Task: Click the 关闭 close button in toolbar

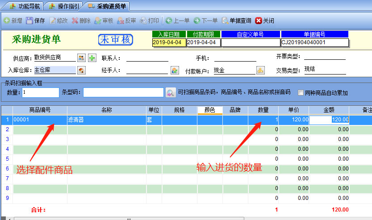Action: [x=264, y=21]
